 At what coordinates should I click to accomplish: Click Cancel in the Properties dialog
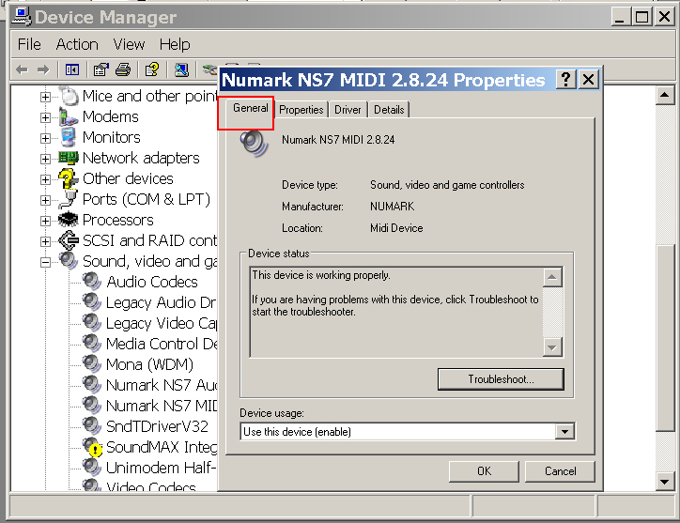click(x=560, y=471)
